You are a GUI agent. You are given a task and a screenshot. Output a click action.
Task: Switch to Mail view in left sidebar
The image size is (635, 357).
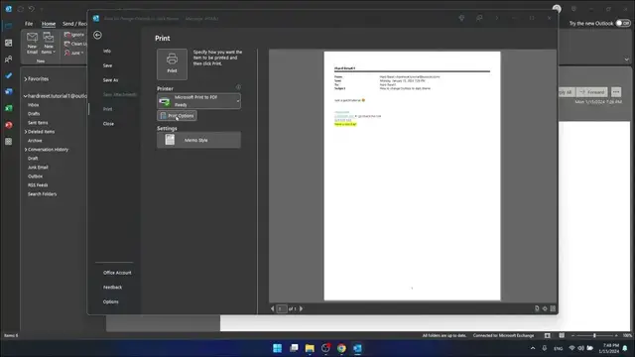pyautogui.click(x=9, y=26)
